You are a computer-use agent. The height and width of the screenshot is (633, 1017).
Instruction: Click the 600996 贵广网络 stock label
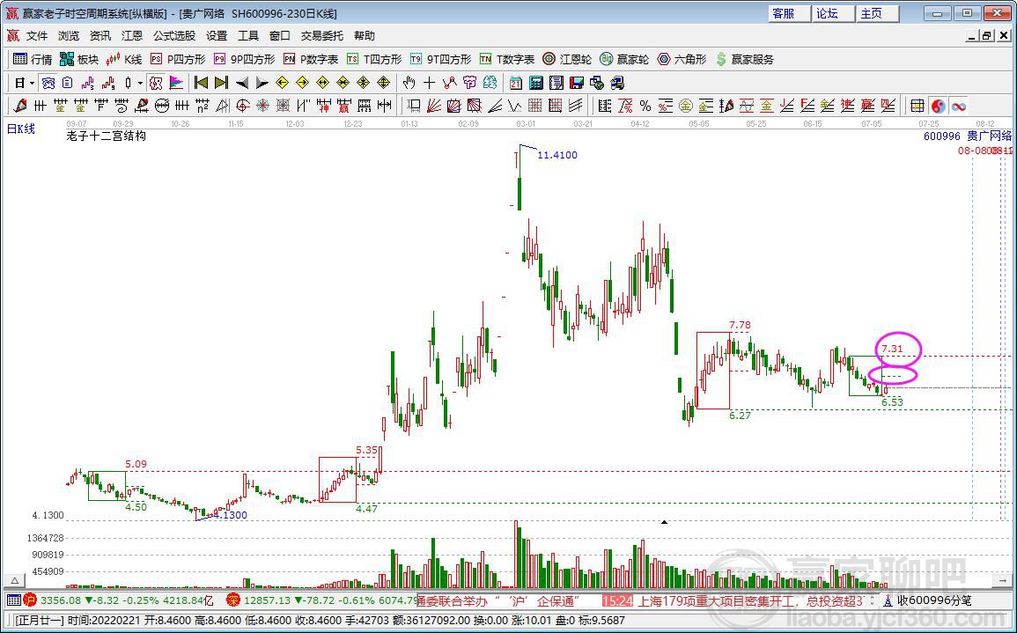point(967,136)
